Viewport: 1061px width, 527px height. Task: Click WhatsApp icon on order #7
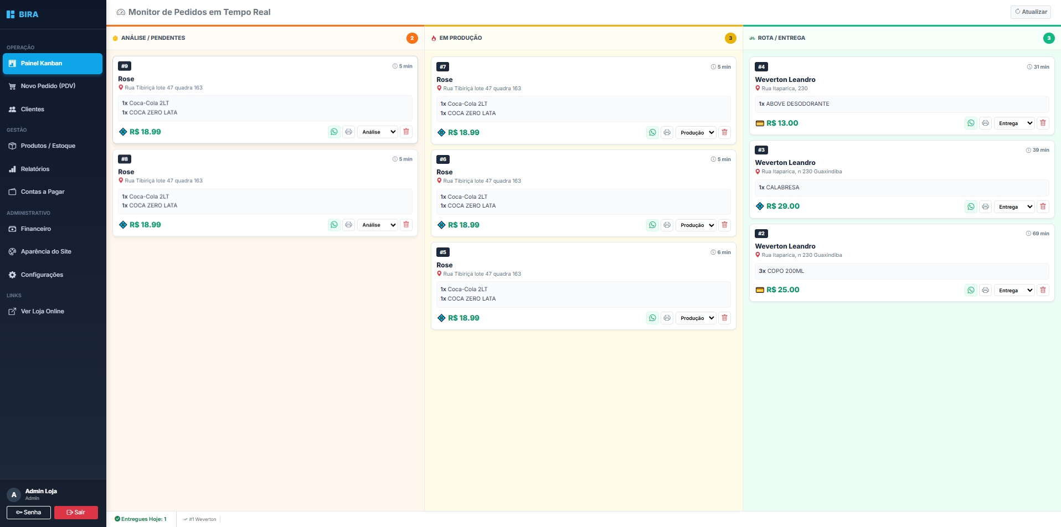[652, 132]
